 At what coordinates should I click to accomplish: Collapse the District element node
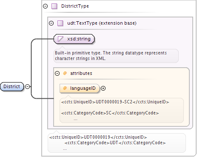[27, 86]
